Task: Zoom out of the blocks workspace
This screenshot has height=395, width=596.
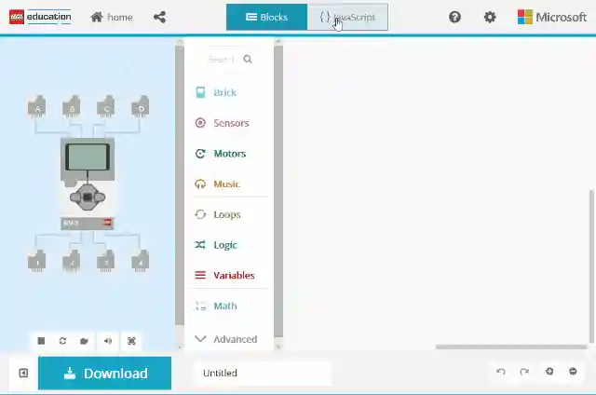Action: (573, 372)
